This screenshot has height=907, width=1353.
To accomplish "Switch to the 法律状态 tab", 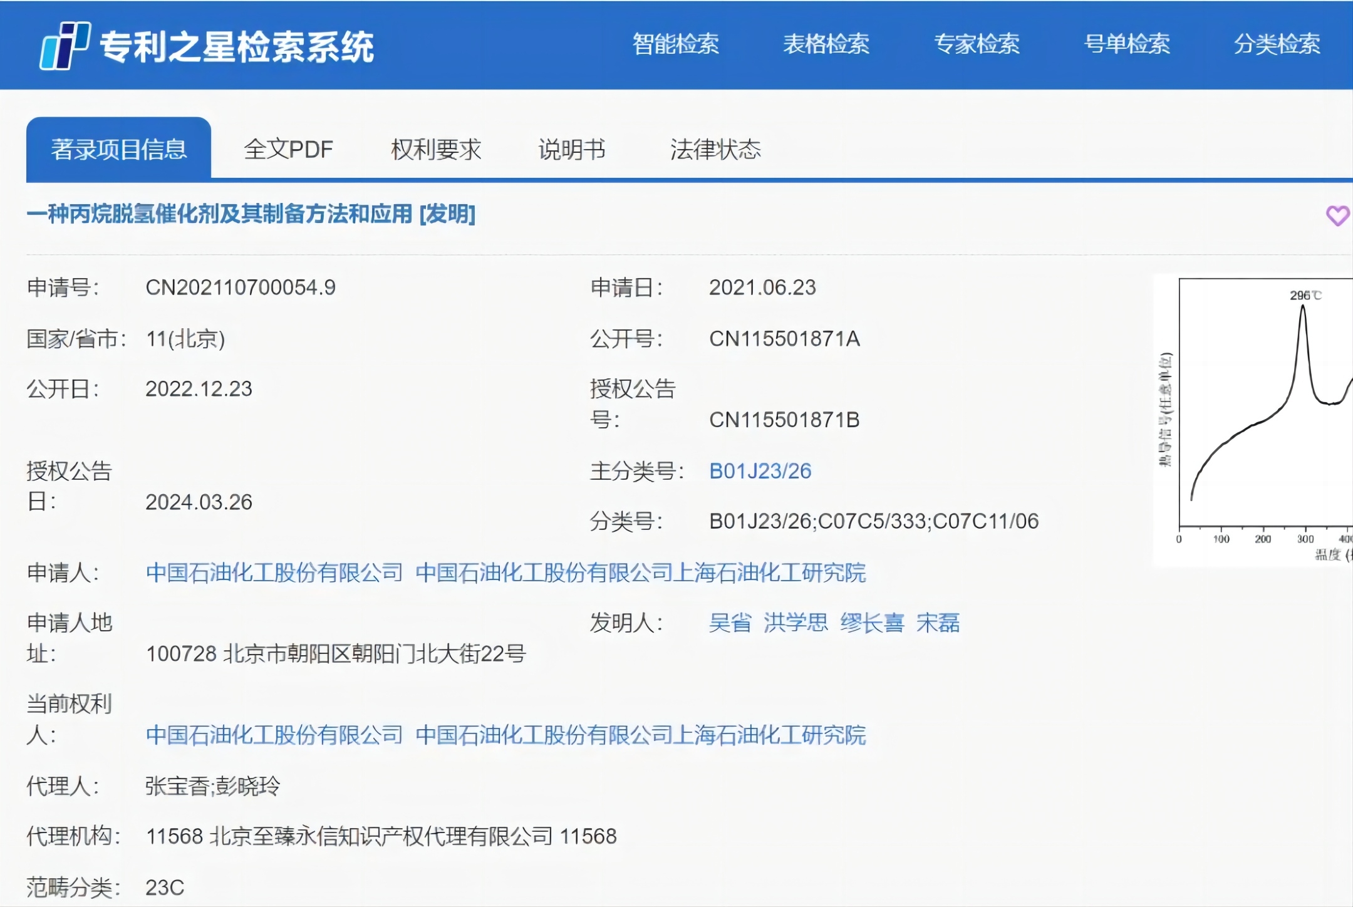I will pyautogui.click(x=715, y=149).
